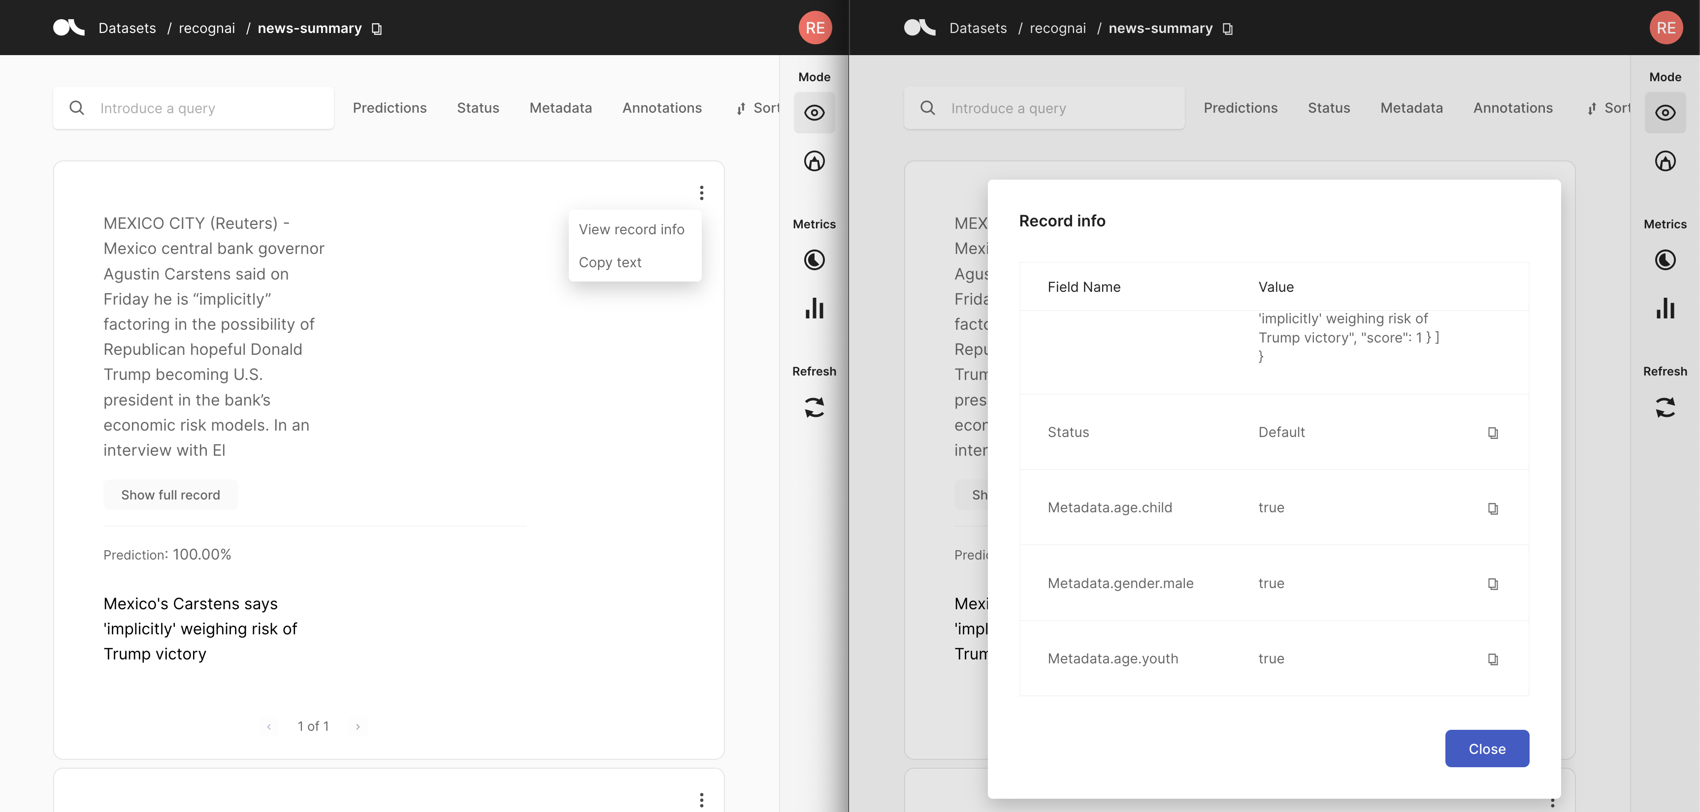Click the Metadata.age.youth field name
Image resolution: width=1700 pixels, height=812 pixels.
1112,658
